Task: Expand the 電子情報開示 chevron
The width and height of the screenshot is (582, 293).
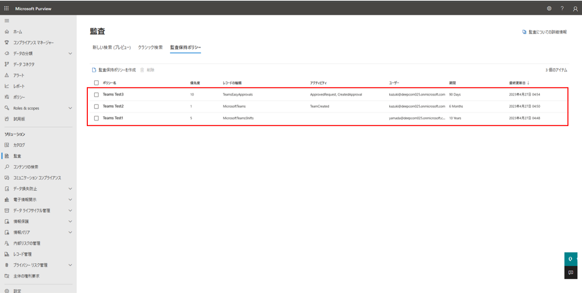Action: point(70,199)
